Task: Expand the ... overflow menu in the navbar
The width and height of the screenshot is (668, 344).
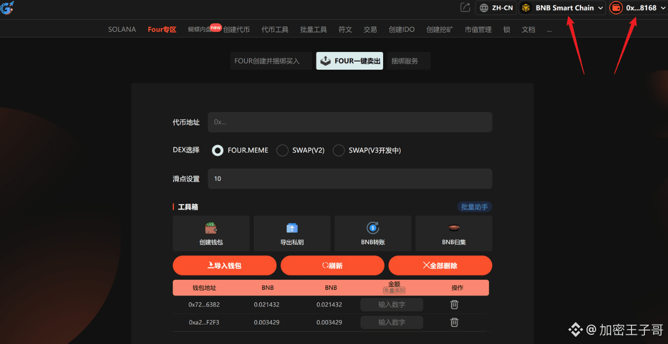Action: [549, 29]
